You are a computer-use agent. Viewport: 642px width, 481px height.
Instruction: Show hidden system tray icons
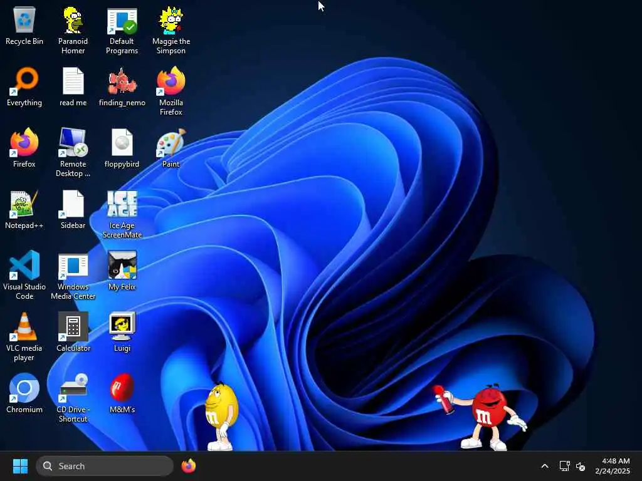[545, 466]
